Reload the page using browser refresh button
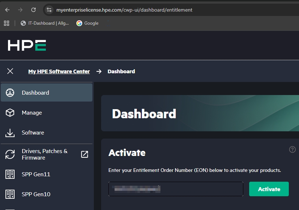The height and width of the screenshot is (210, 299). [x=33, y=10]
